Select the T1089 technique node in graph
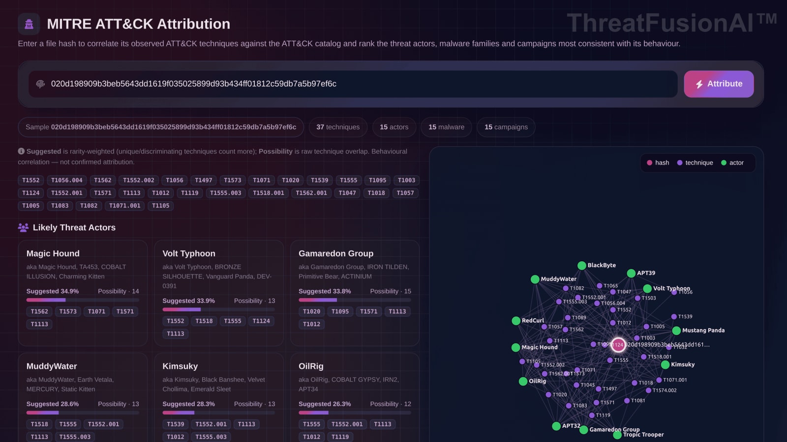 pos(568,318)
